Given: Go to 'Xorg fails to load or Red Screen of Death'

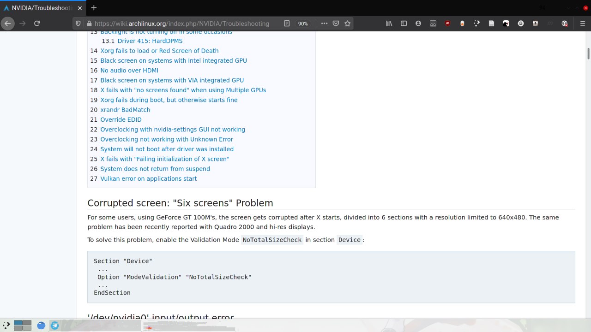Looking at the screenshot, I should [159, 51].
